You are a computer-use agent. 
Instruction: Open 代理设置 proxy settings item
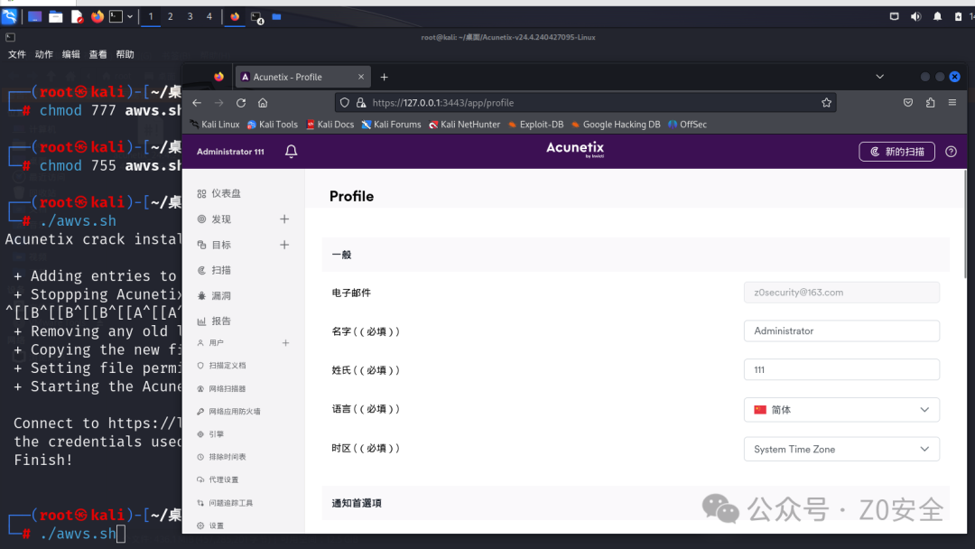pos(218,479)
